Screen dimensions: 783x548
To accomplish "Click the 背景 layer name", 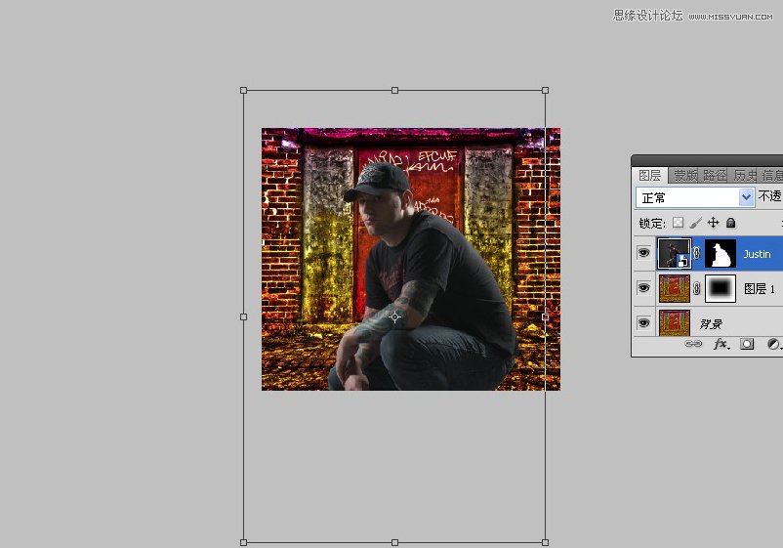I will (x=711, y=324).
